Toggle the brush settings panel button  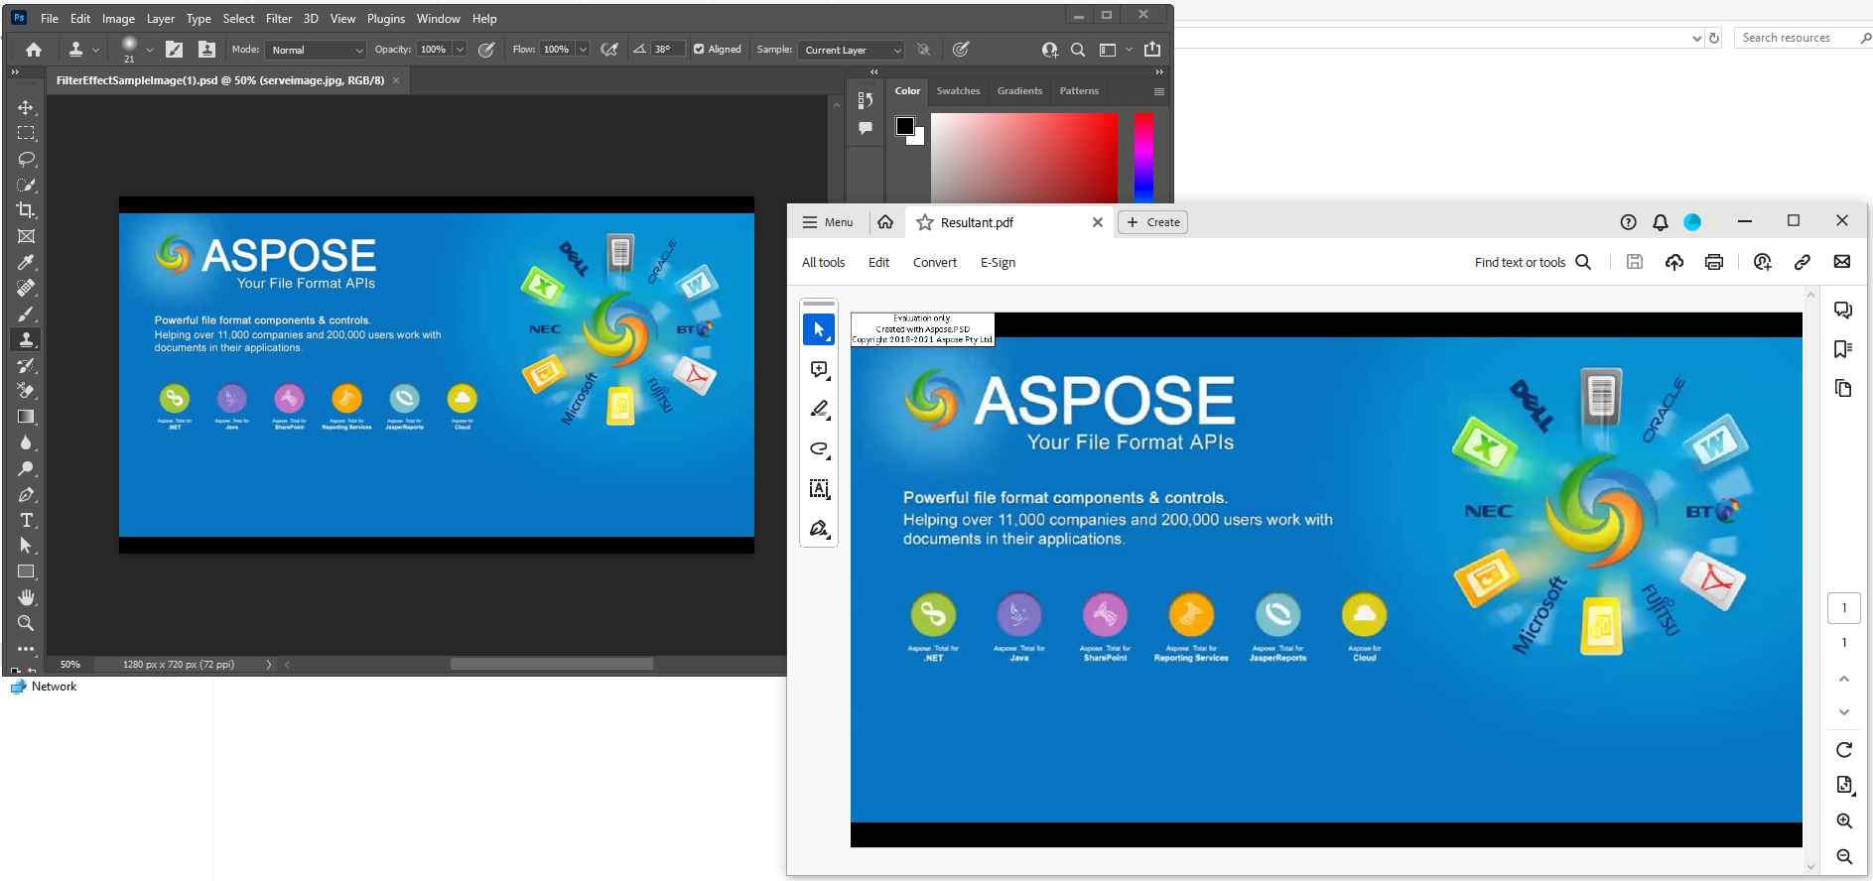pos(174,50)
